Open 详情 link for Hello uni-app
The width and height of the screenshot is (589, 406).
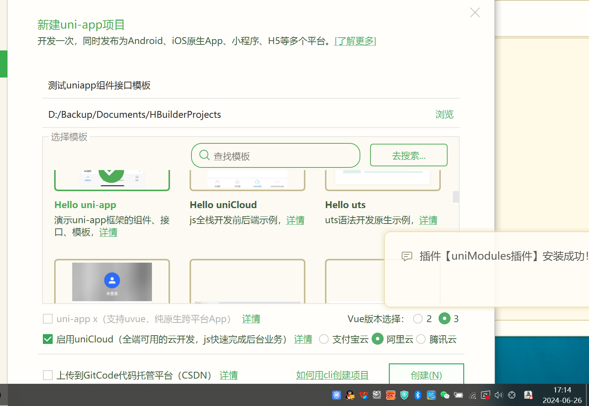[x=108, y=232]
